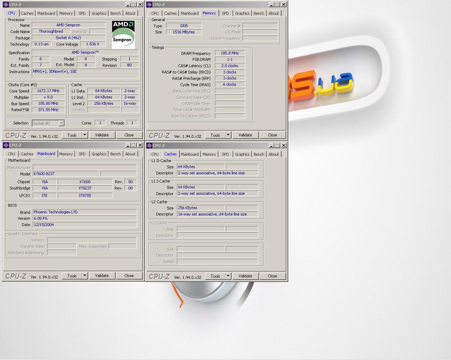Minimize the CPU-Z Memory window

271,5
